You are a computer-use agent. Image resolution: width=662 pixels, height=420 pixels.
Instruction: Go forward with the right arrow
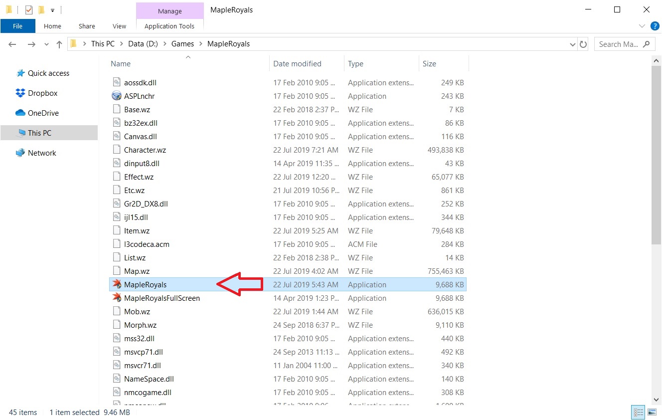[x=31, y=44]
